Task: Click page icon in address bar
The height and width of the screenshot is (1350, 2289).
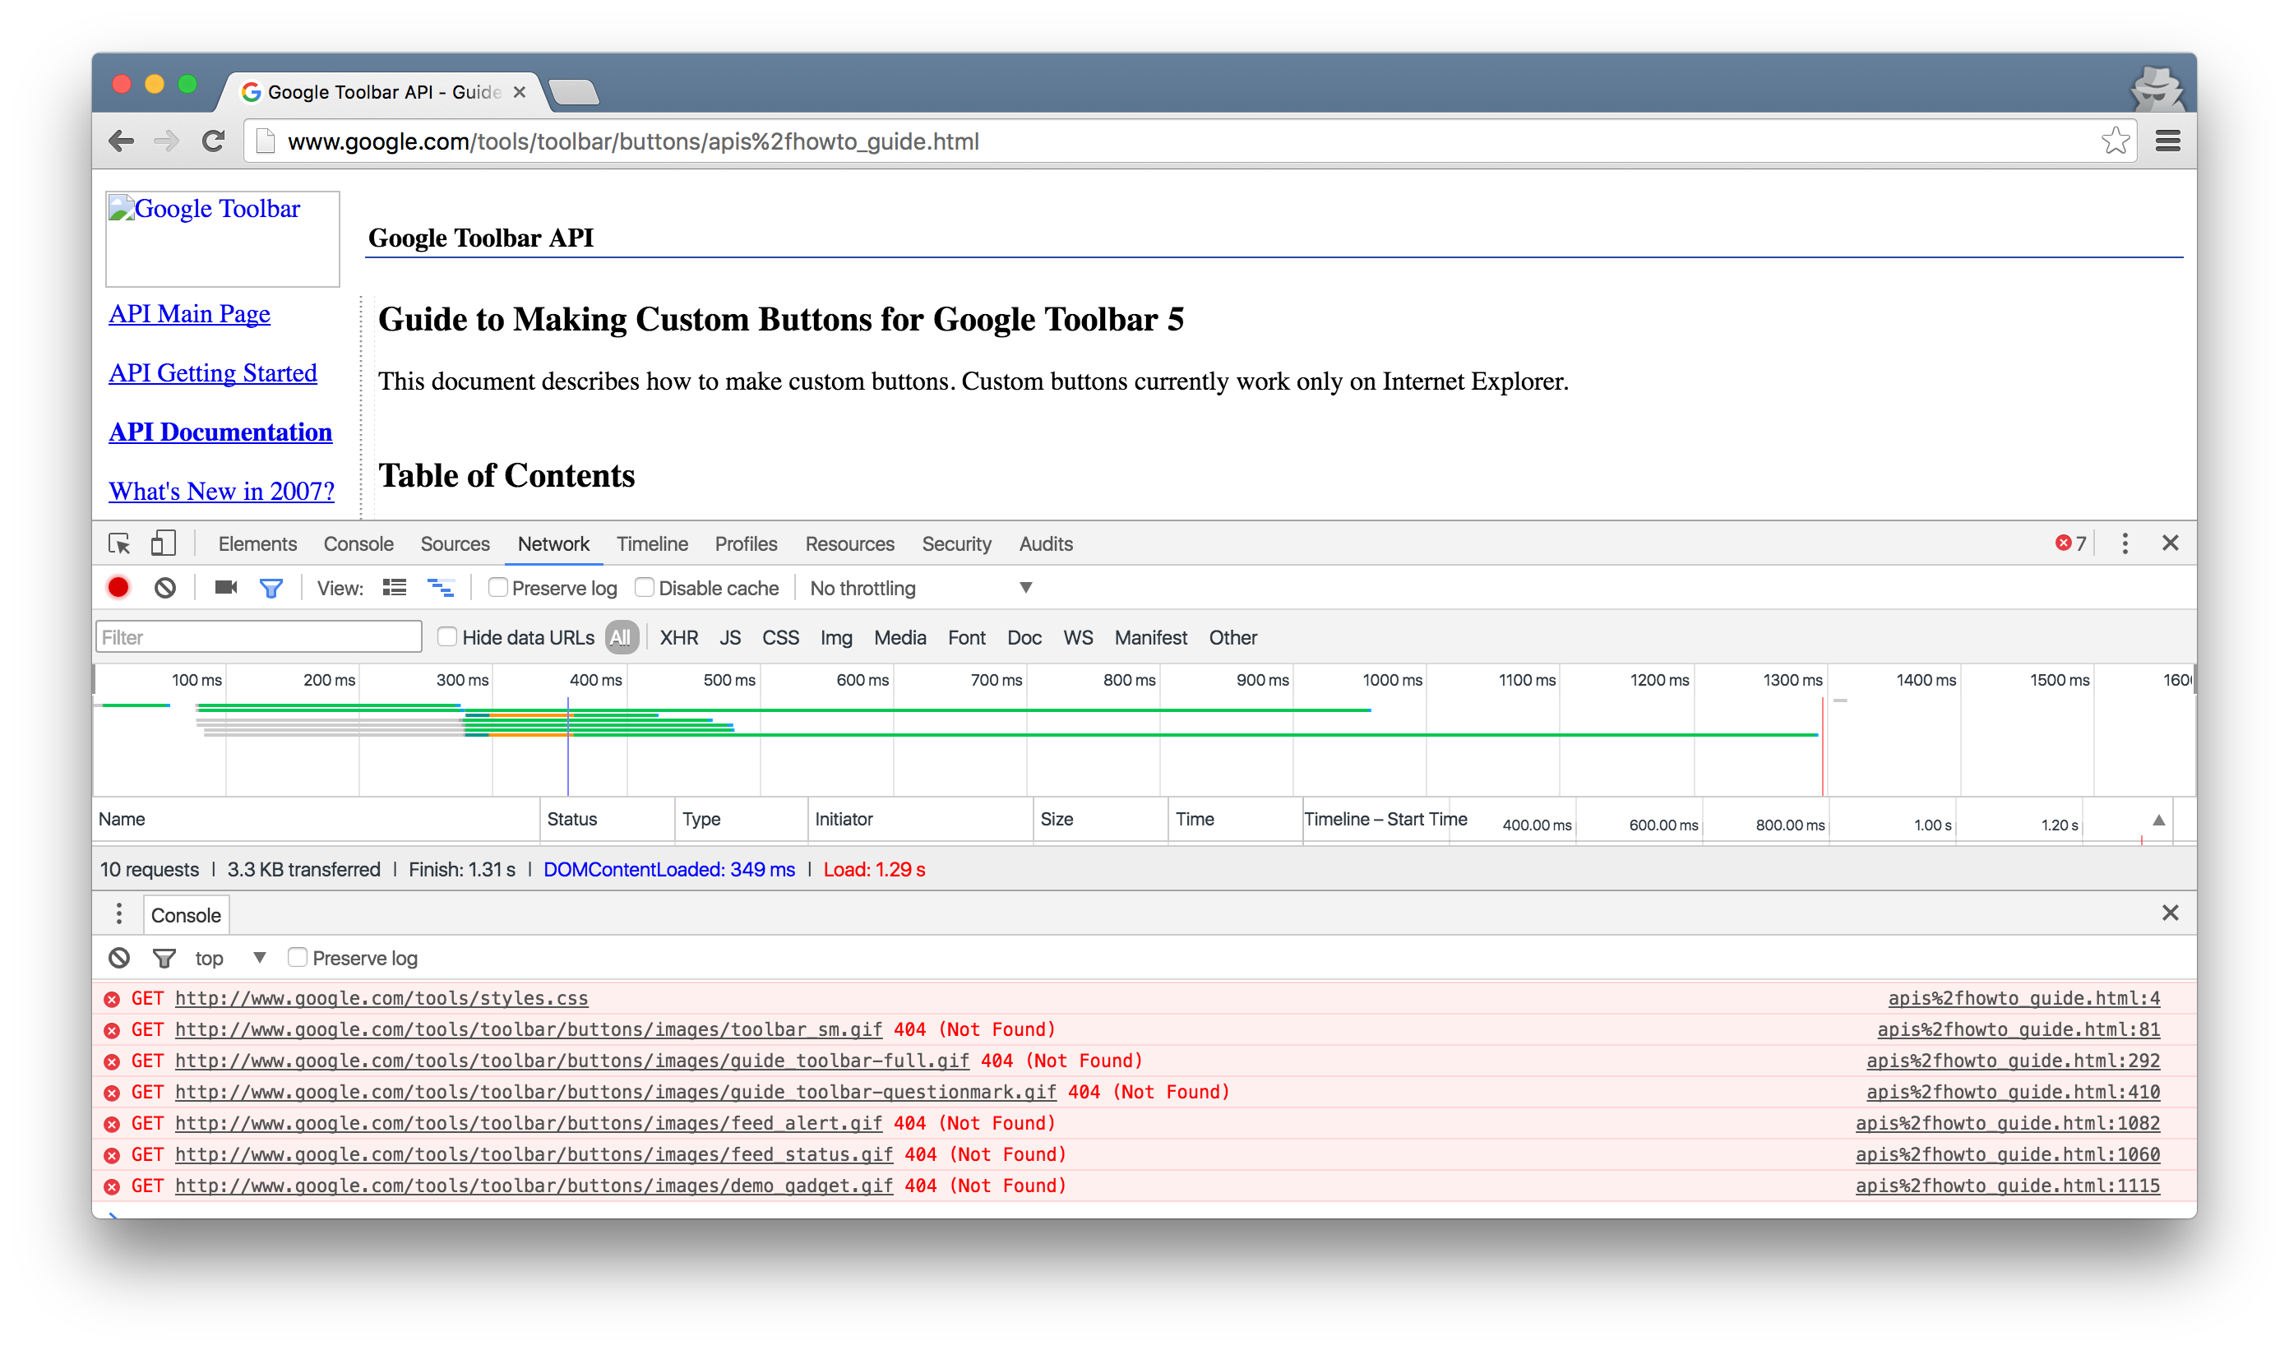Action: [265, 141]
